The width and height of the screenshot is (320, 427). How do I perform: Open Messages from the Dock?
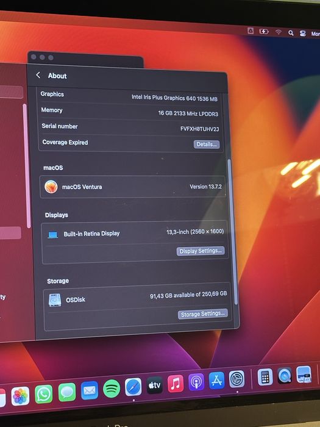(67, 392)
